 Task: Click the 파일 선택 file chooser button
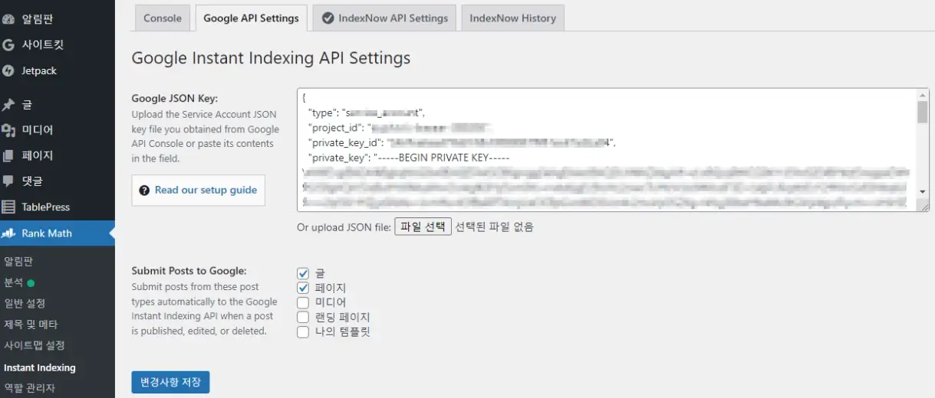pos(423,227)
